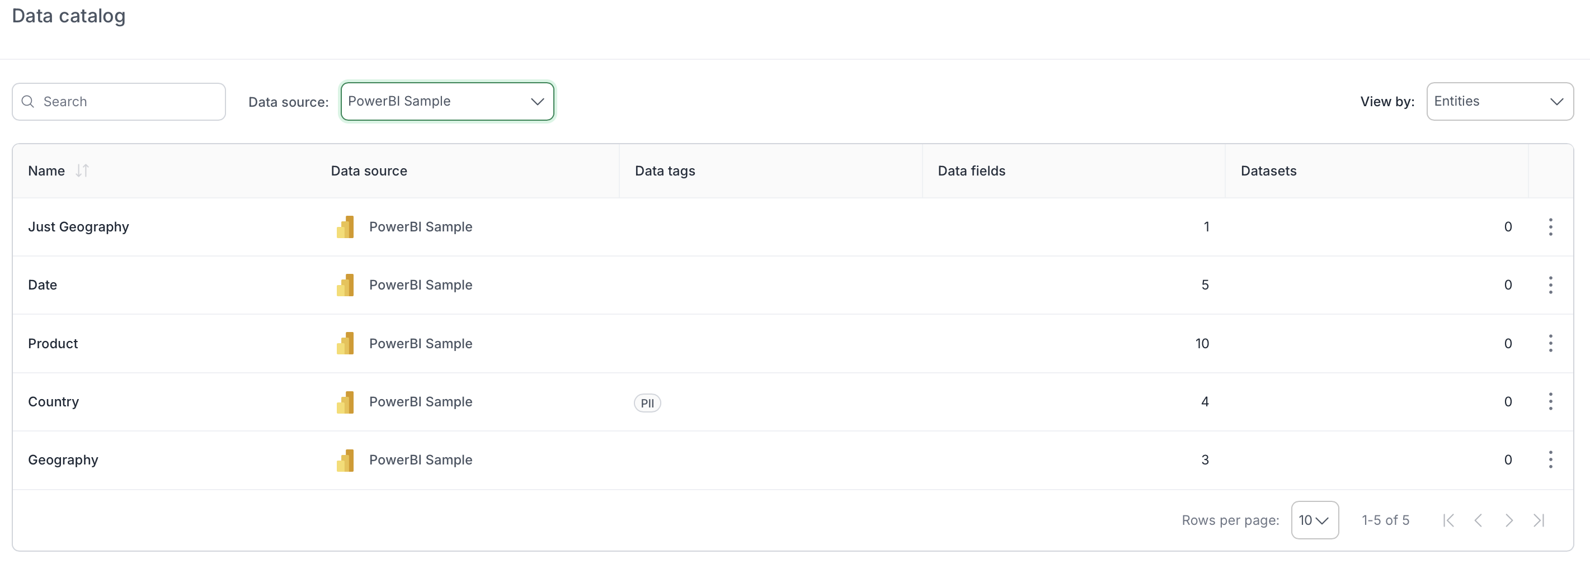Viewport: 1590px width, 569px height.
Task: Open the Data source dropdown
Action: (x=448, y=101)
